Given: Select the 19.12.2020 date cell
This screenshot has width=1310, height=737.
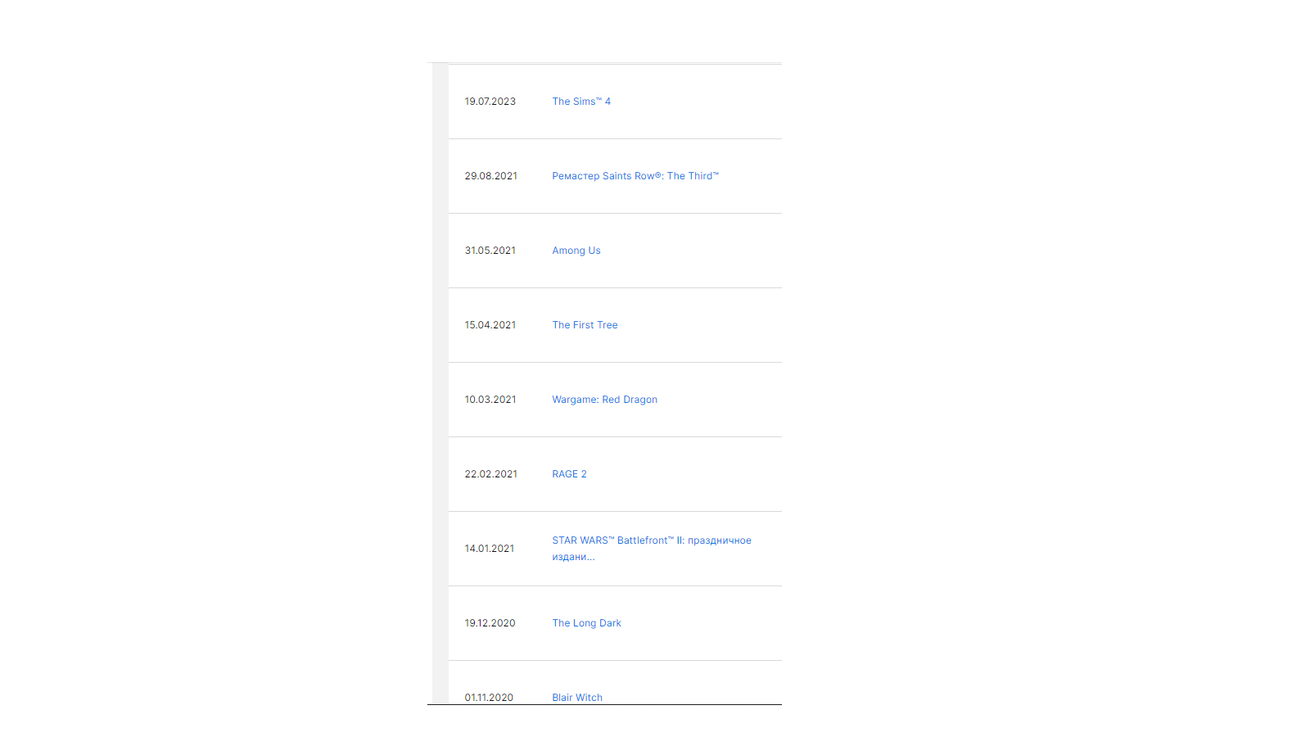Looking at the screenshot, I should click(x=490, y=623).
